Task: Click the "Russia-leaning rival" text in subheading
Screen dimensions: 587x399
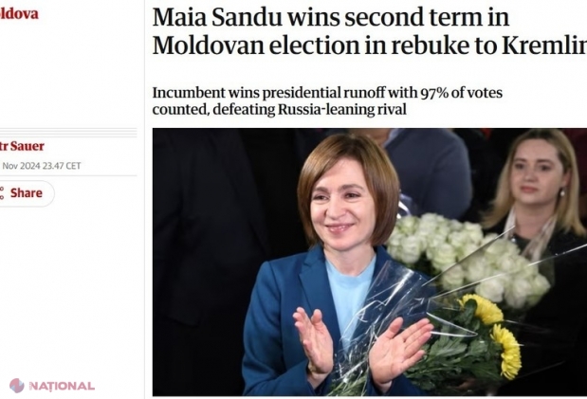Action: (341, 110)
